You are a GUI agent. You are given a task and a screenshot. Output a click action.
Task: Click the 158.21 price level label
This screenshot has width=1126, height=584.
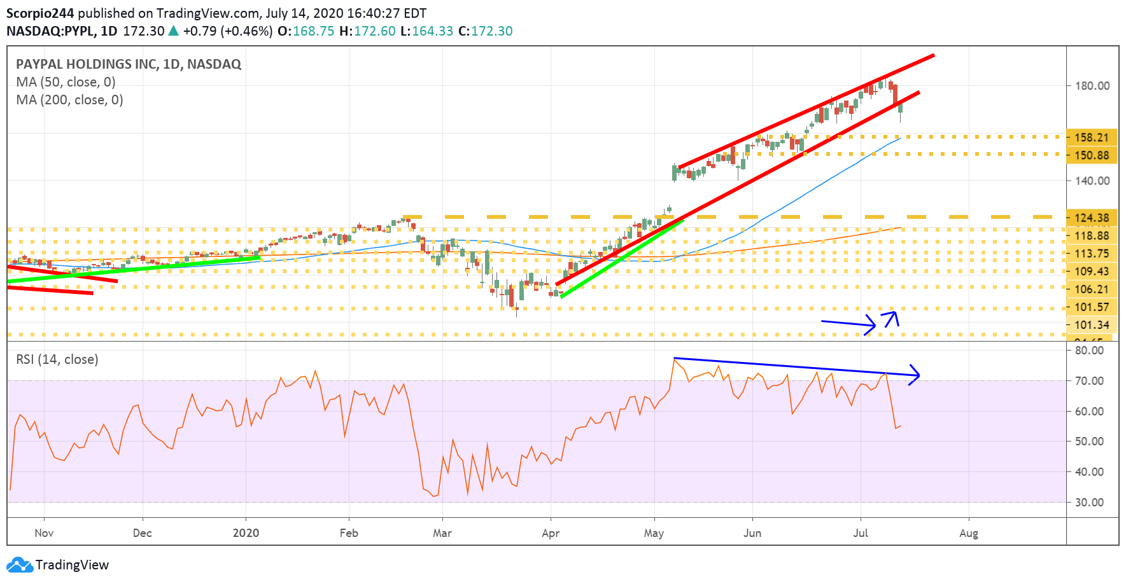coord(1092,137)
